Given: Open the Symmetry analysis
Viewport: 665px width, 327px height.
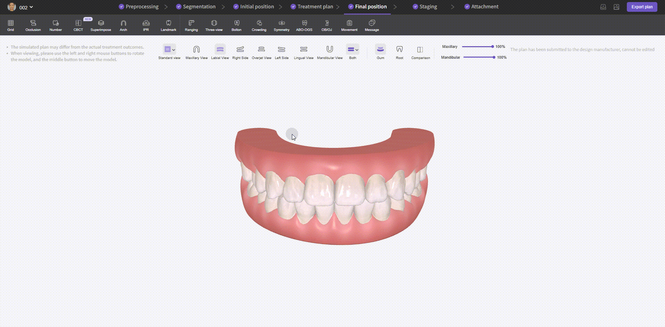Looking at the screenshot, I should [x=281, y=25].
